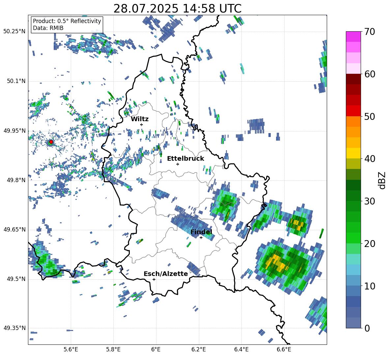This screenshot has height=356, width=390.
Task: Click the colorbar tick label 20
Action: (x=370, y=243)
